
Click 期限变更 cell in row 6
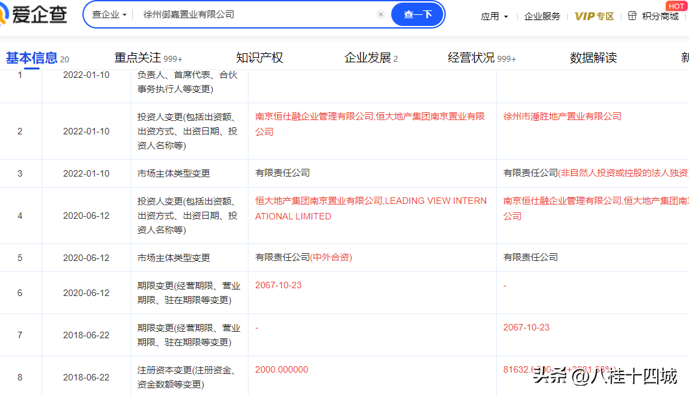[189, 293]
